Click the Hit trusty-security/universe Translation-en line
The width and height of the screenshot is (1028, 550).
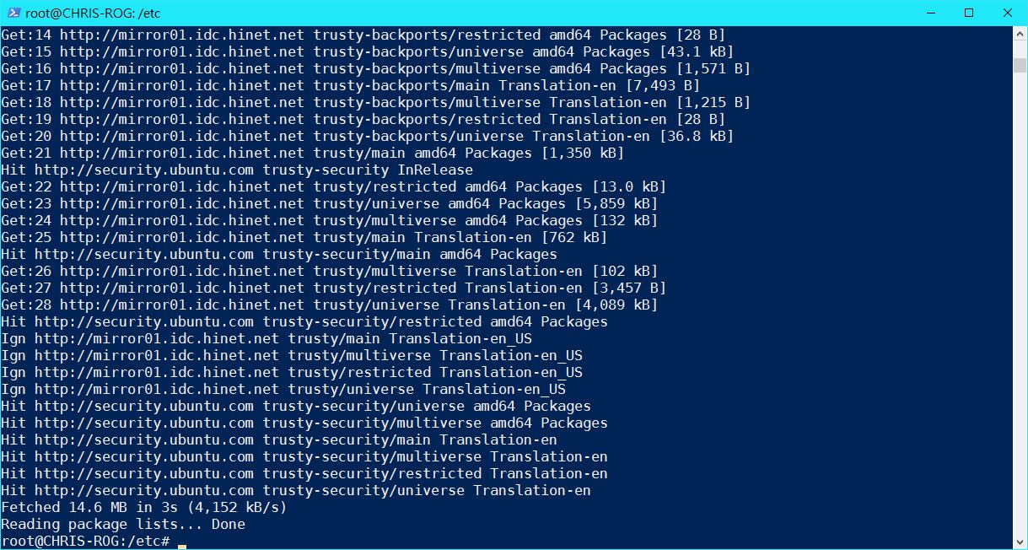[x=296, y=490]
